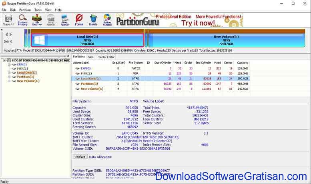Open the Tools menu
The width and height of the screenshot is (311, 184).
[38, 10]
